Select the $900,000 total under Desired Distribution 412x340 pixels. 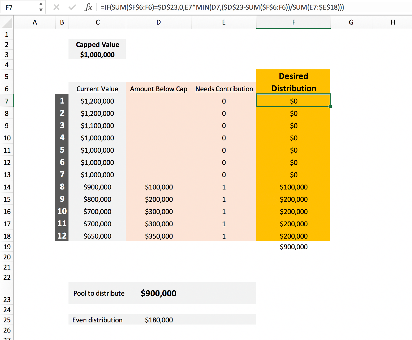(293, 247)
